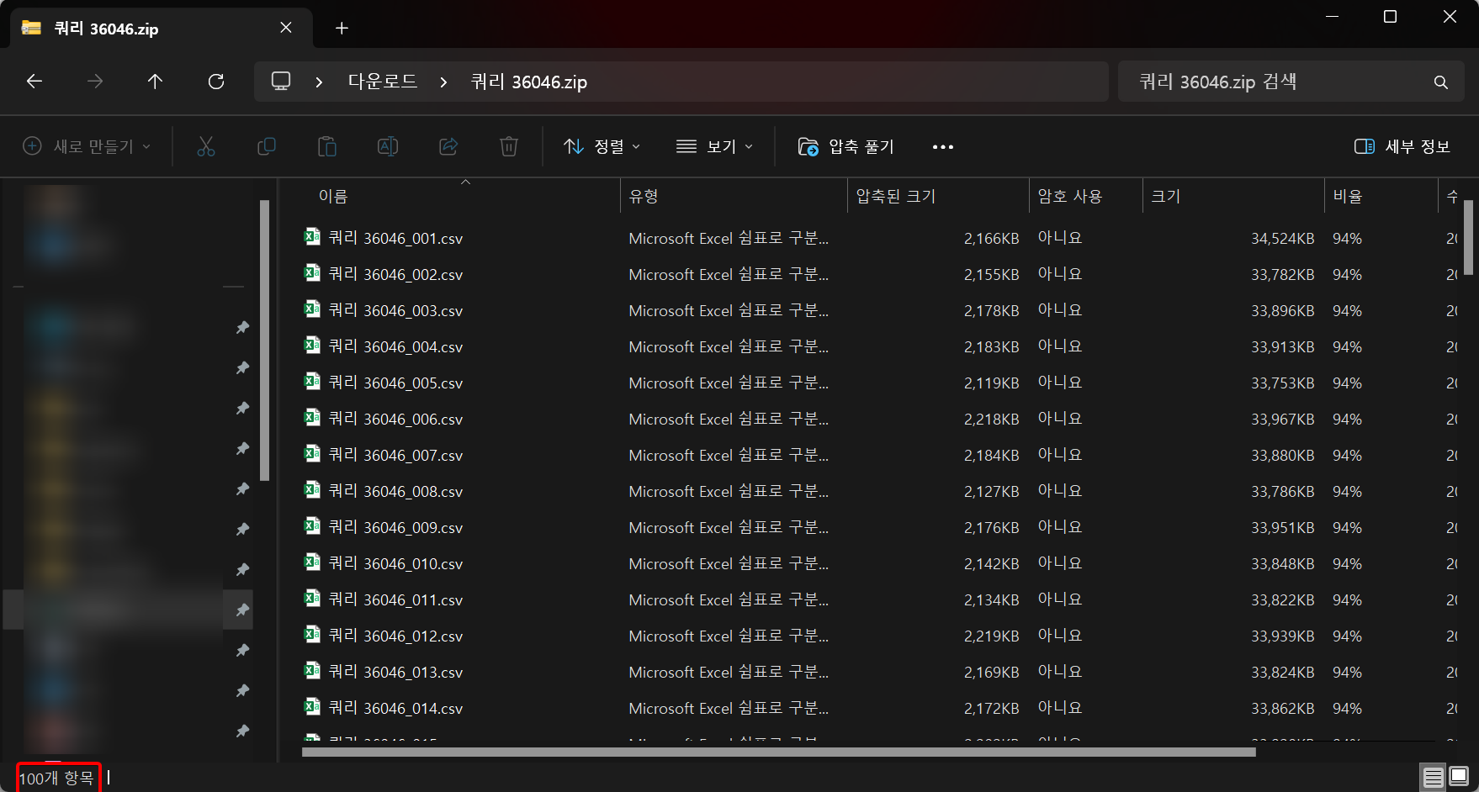Open the three-dots more options menu
Viewport: 1479px width, 792px height.
pos(943,147)
